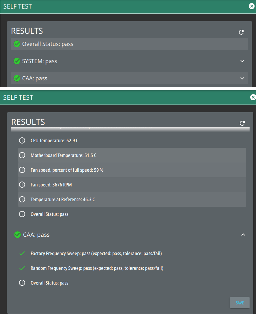Refresh results in the lower Self Test panel
256x314 pixels.
coord(242,123)
